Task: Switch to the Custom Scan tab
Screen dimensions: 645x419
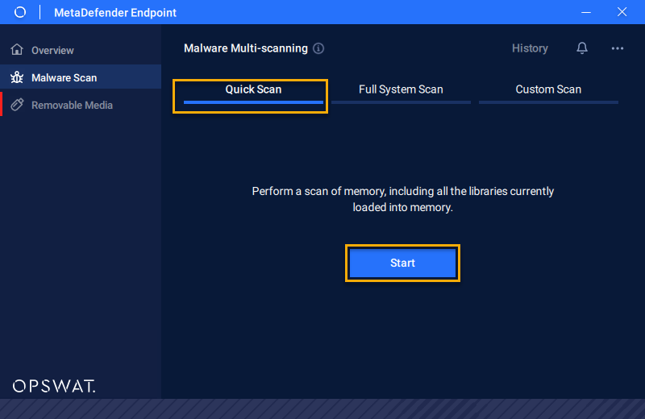Action: pyautogui.click(x=548, y=91)
